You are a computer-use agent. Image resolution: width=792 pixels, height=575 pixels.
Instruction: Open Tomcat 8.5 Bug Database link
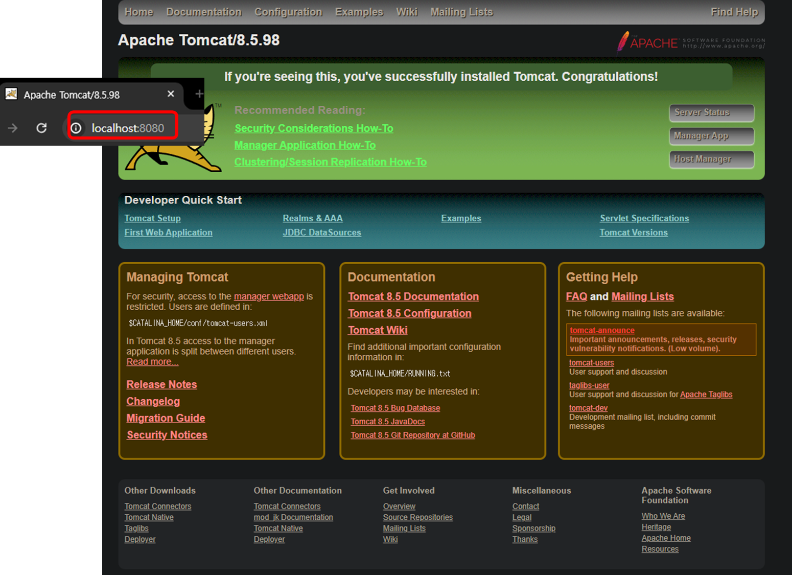tap(395, 408)
